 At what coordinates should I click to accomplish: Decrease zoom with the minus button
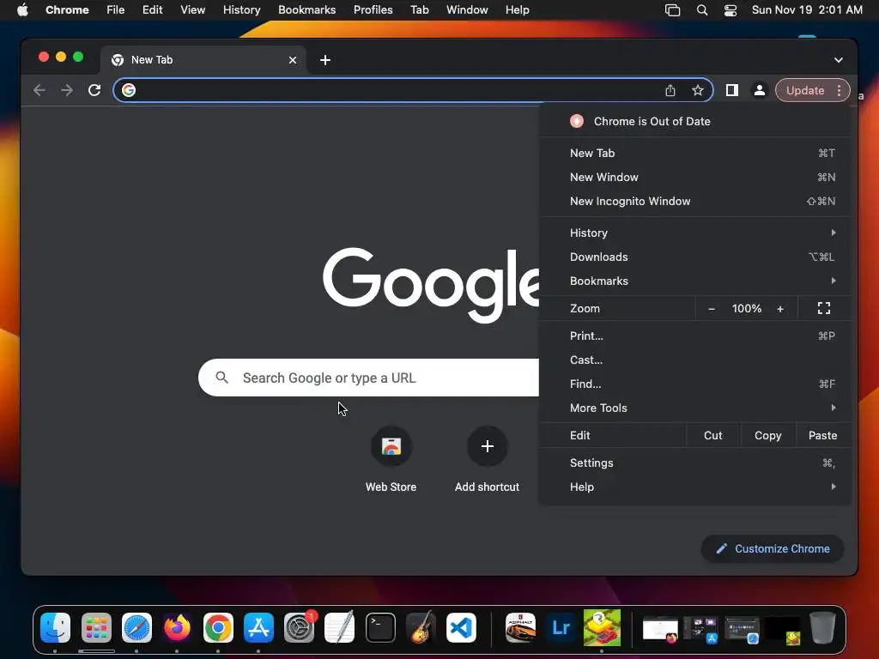pyautogui.click(x=712, y=309)
